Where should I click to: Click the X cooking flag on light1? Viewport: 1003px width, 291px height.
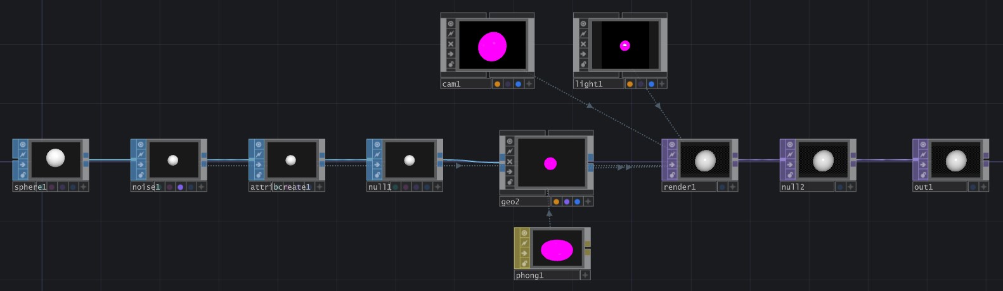pyautogui.click(x=583, y=44)
